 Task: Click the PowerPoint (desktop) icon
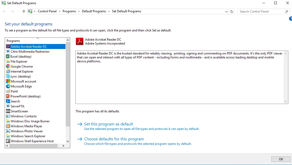pos(8,96)
